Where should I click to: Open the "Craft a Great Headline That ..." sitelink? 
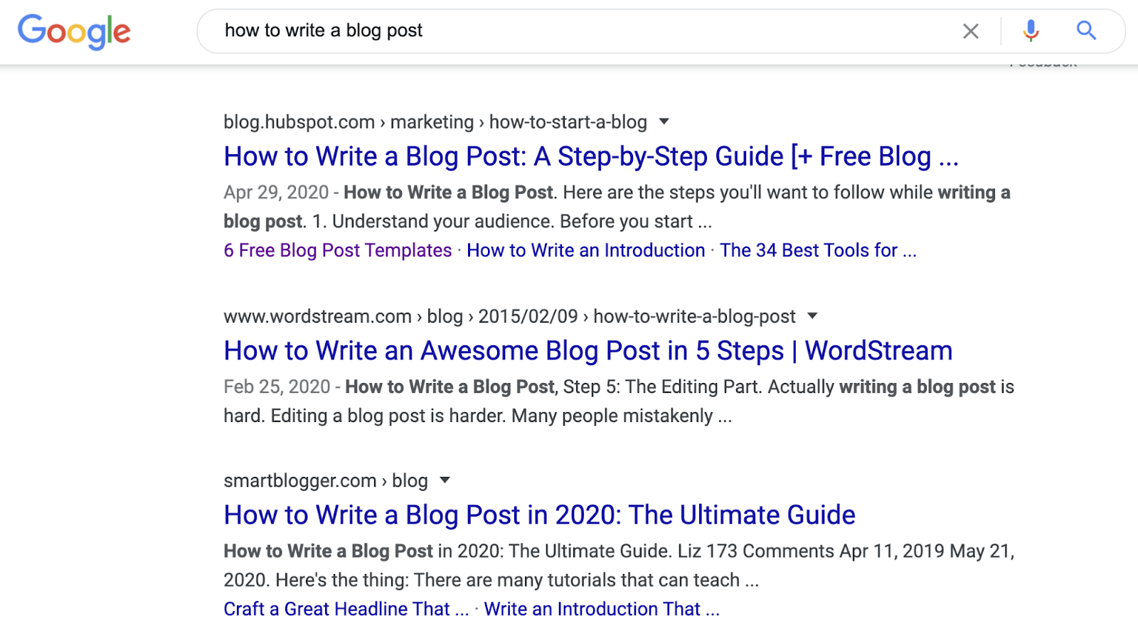(x=346, y=609)
